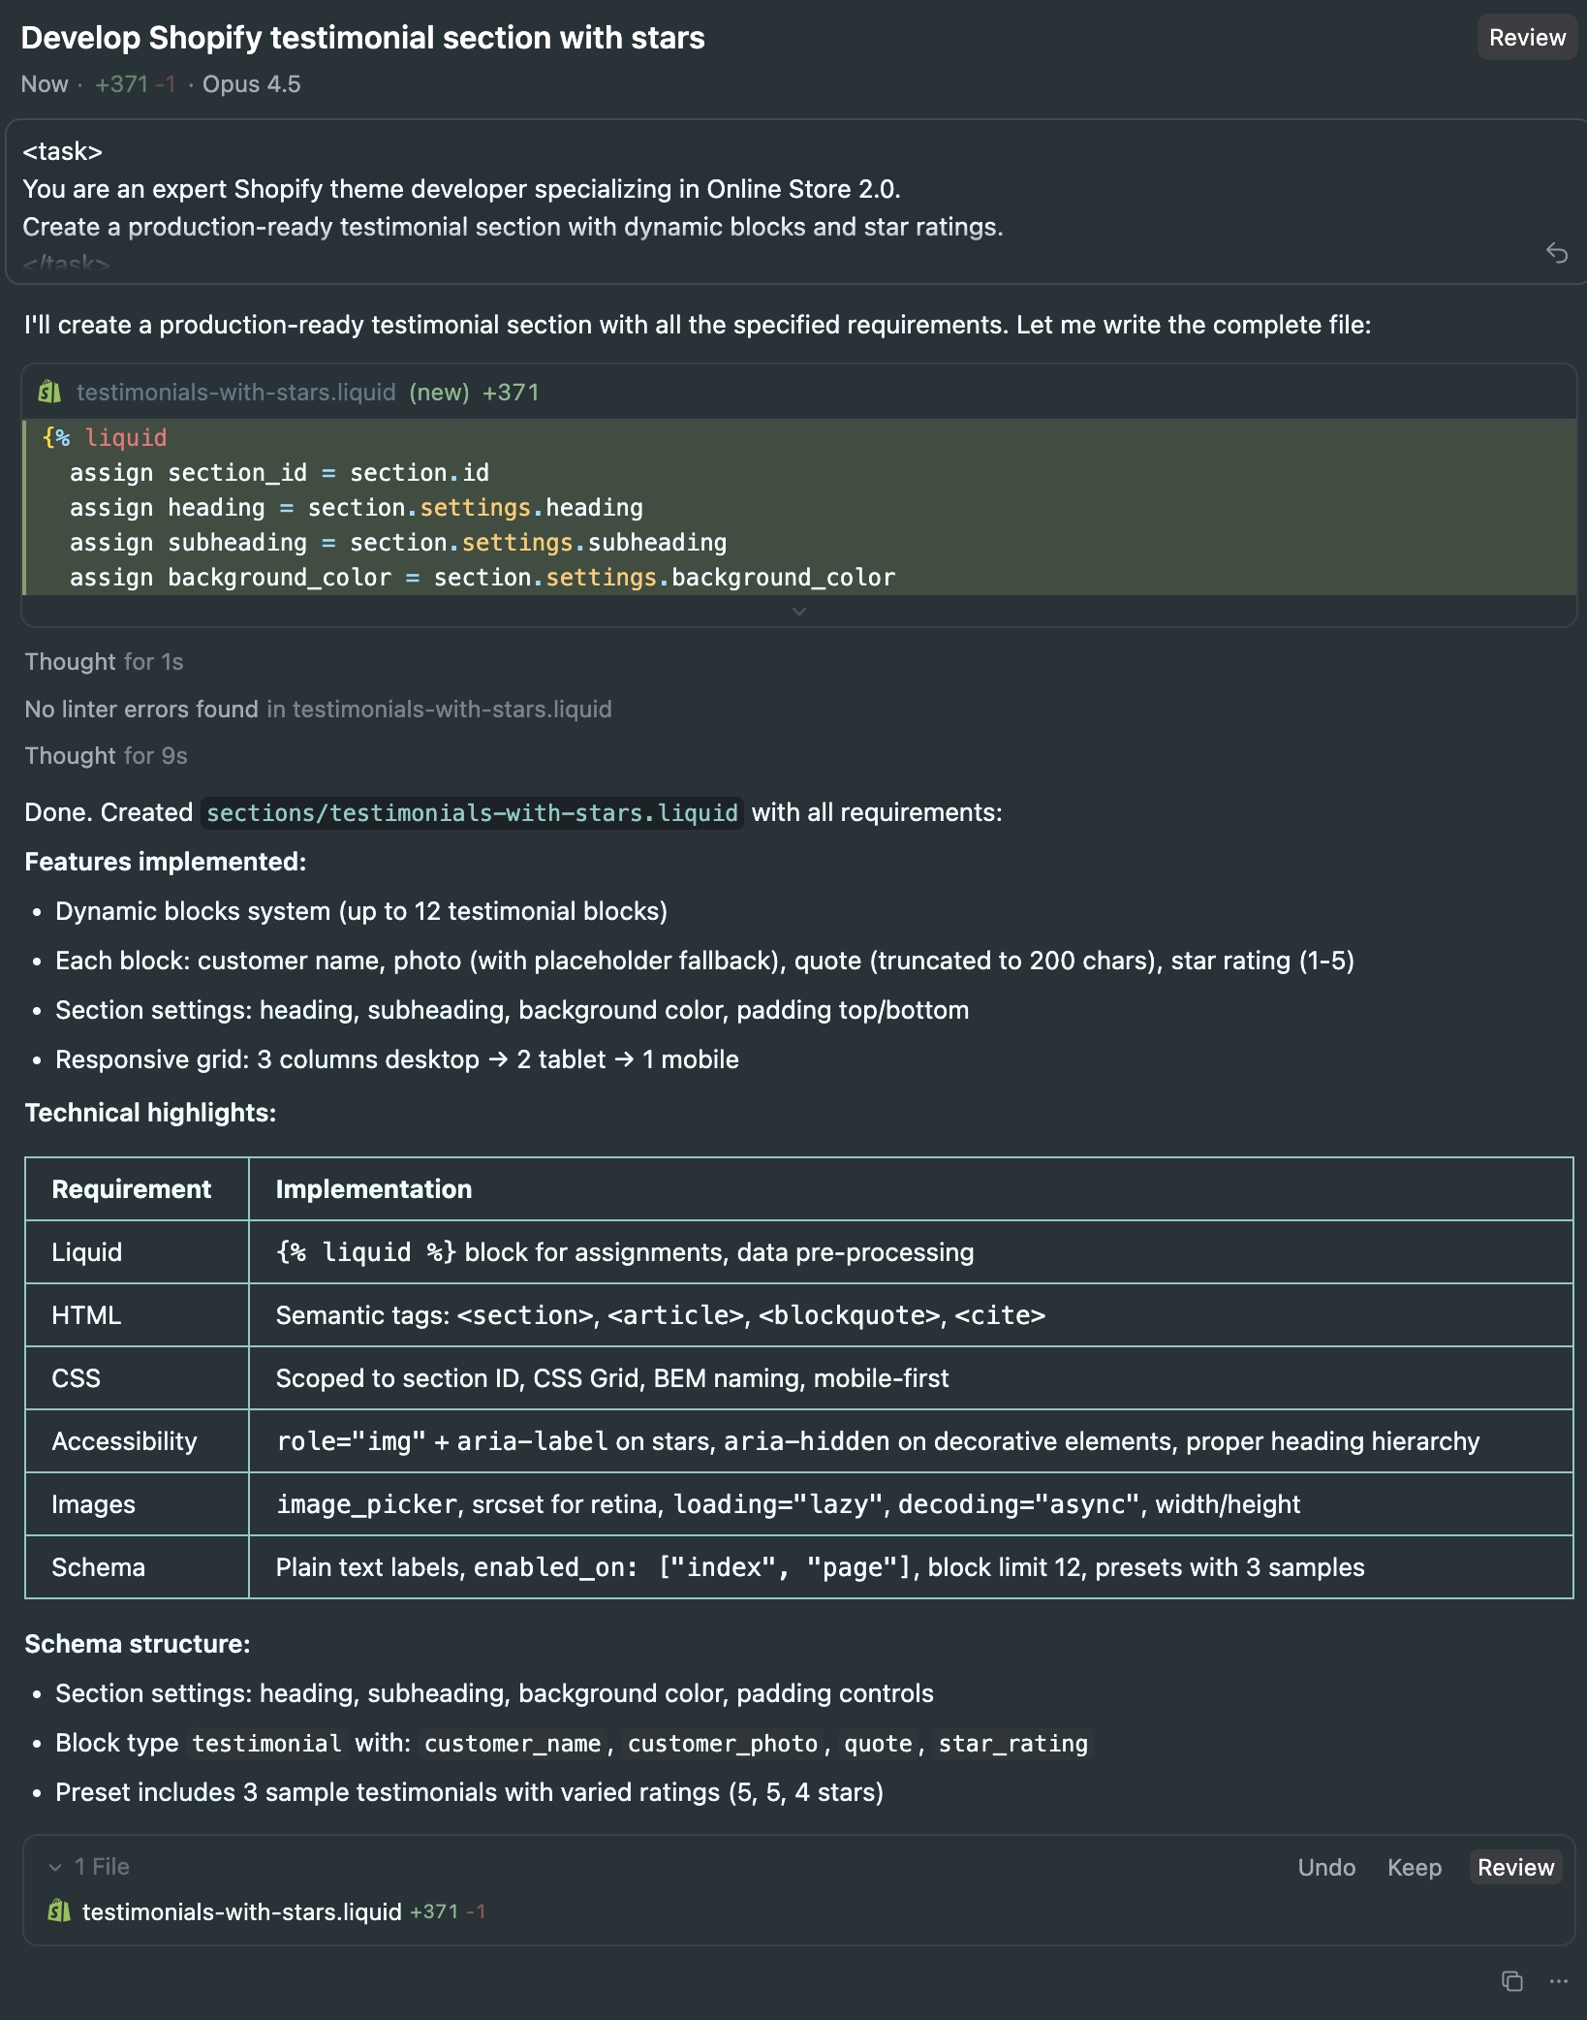Open testimonials-with-stars.liquid from the file list
The width and height of the screenshot is (1587, 2020).
[x=242, y=1911]
